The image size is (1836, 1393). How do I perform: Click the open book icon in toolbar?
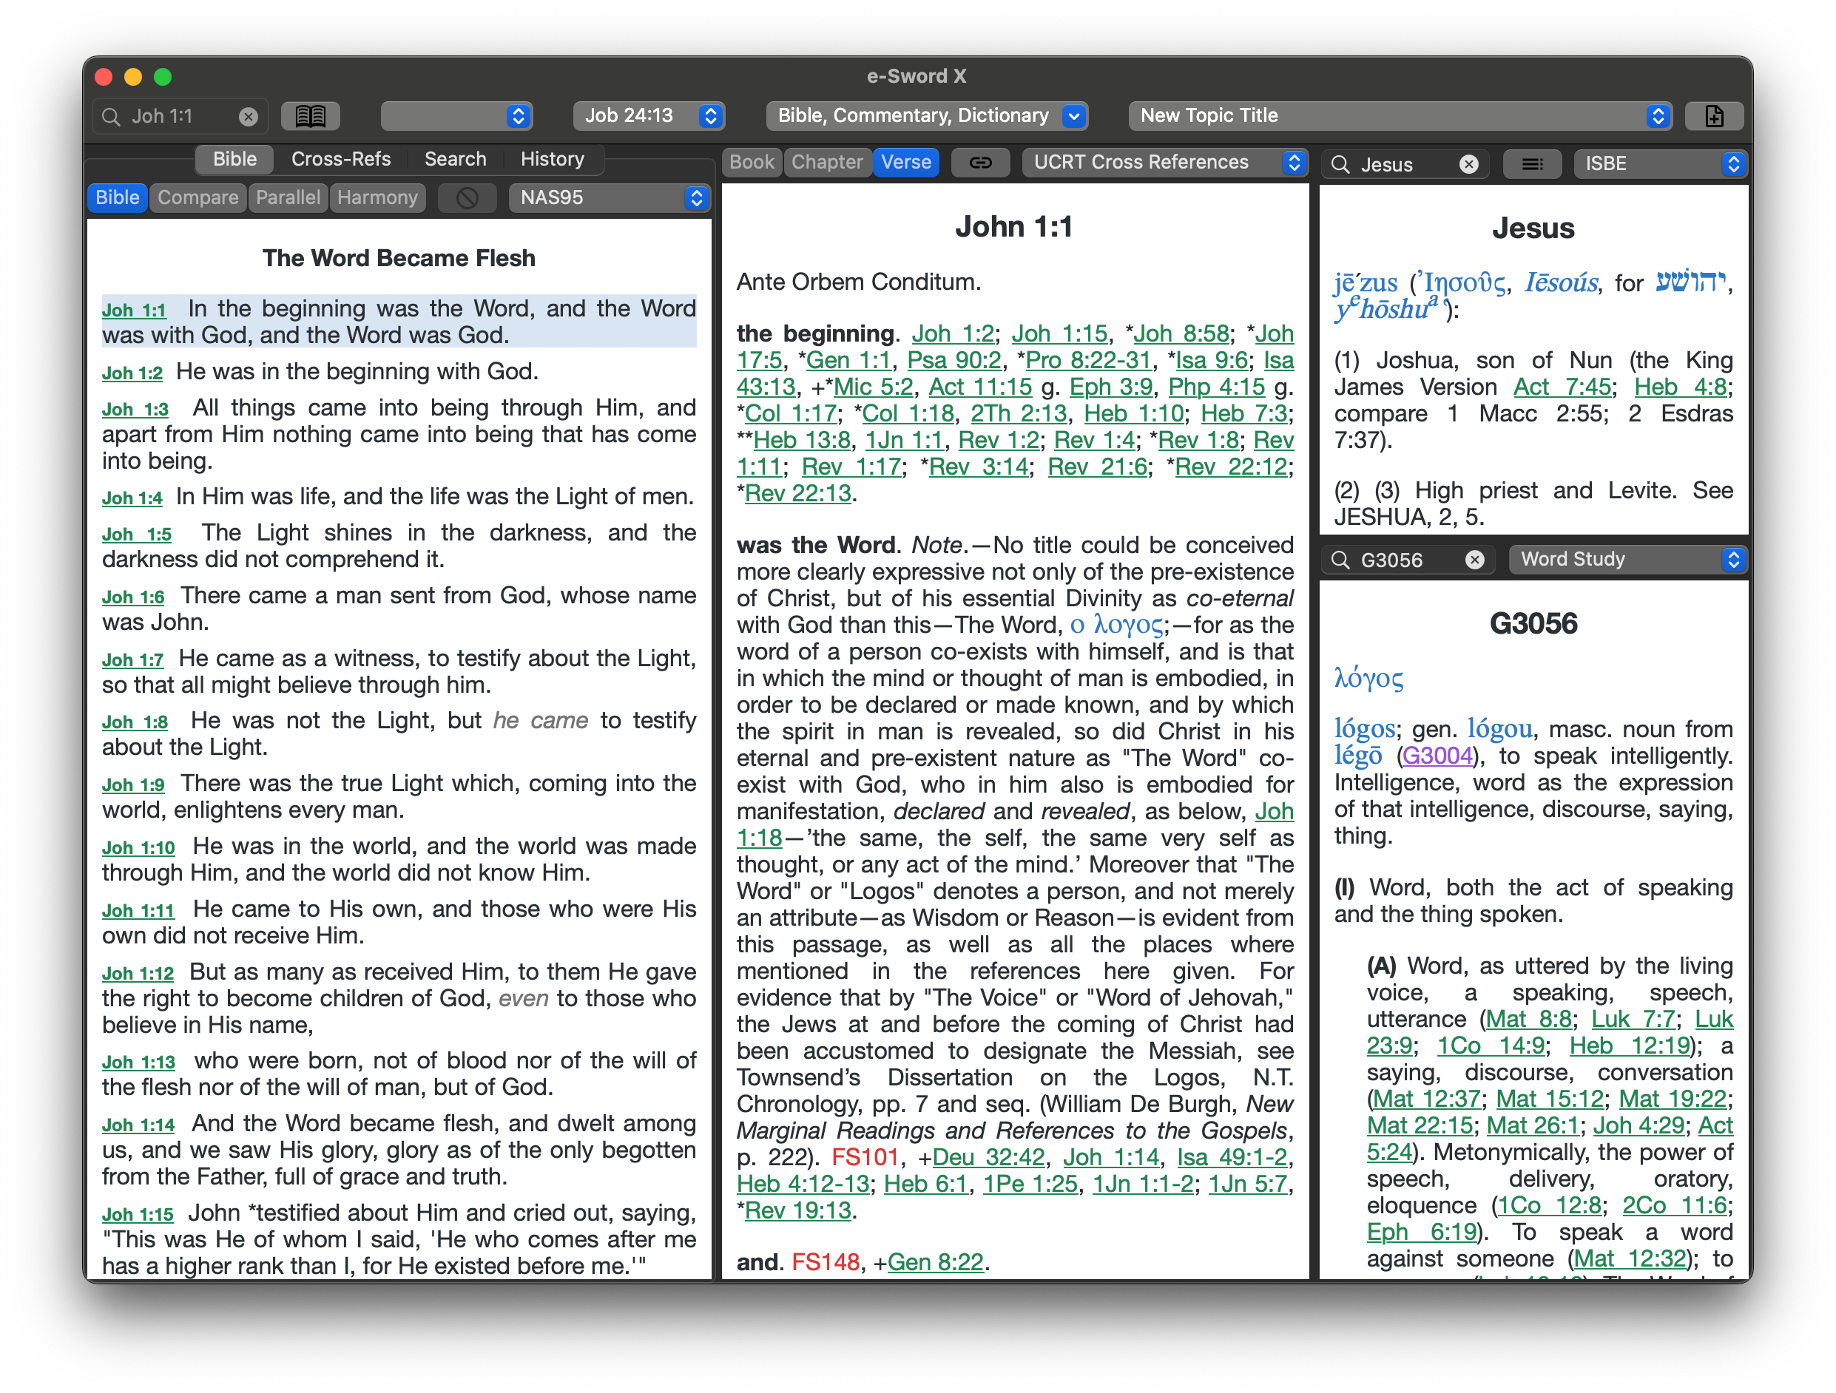[x=310, y=116]
